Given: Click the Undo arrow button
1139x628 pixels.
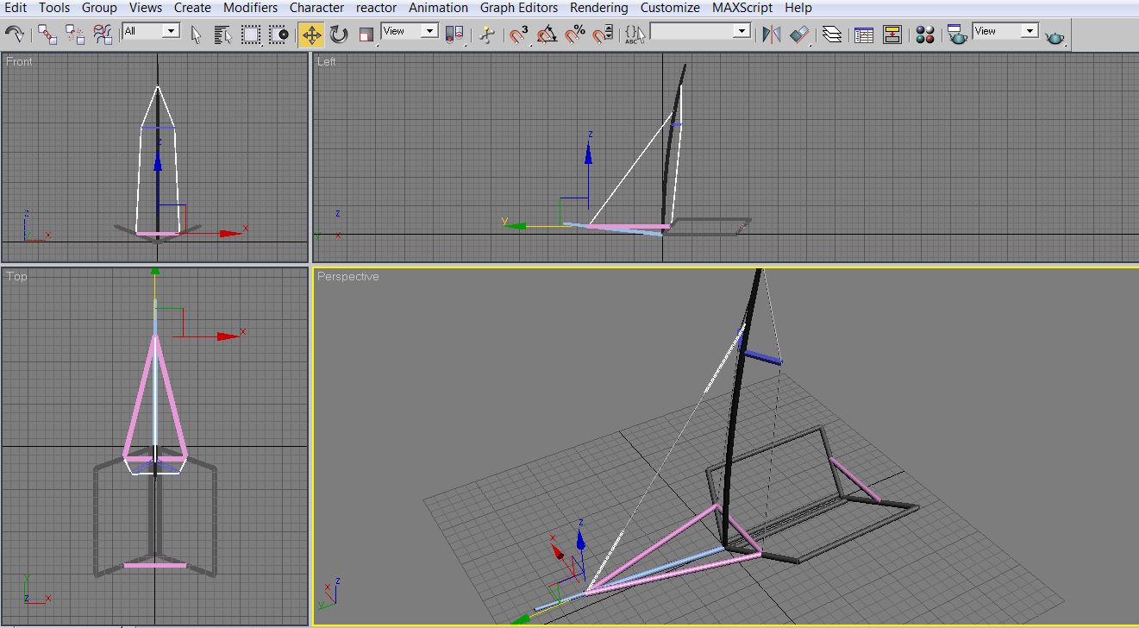Looking at the screenshot, I should click(x=15, y=35).
